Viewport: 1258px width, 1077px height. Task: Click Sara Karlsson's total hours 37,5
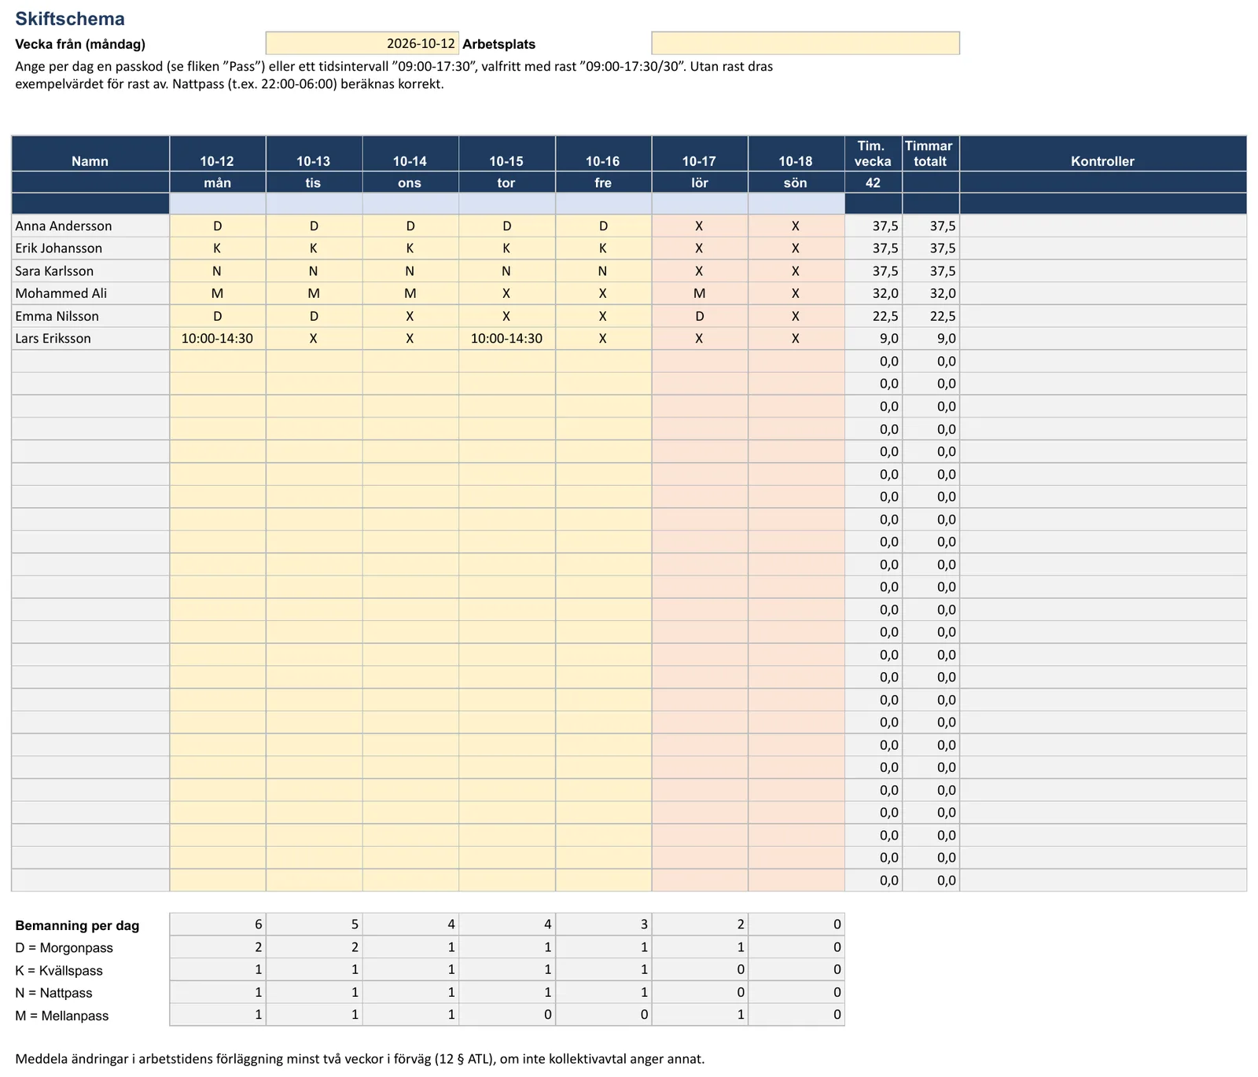click(931, 271)
